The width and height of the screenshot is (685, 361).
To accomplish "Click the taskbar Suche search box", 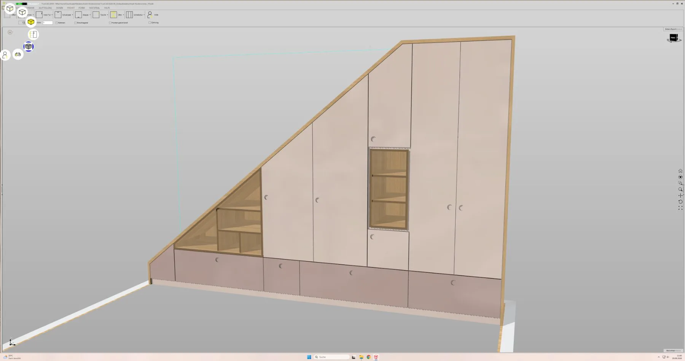I will 331,357.
